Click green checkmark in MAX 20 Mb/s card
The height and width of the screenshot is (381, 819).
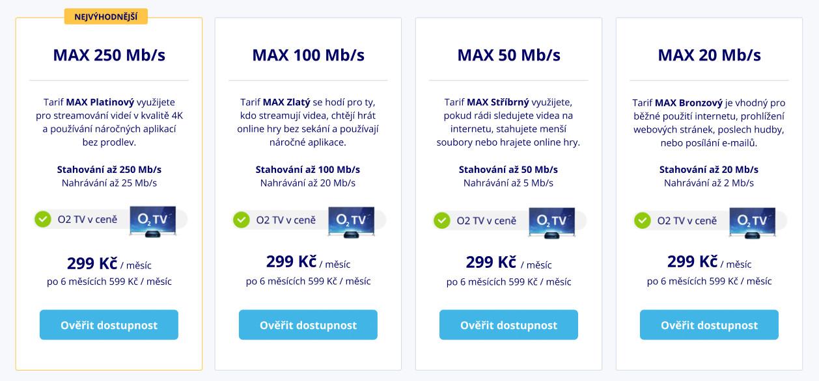(x=643, y=220)
